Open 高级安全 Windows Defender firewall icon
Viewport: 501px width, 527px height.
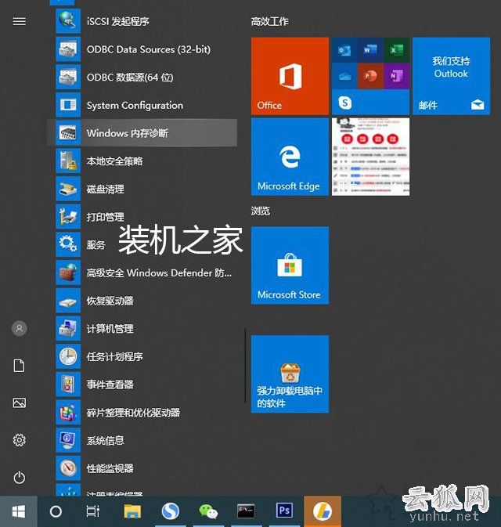(x=68, y=273)
